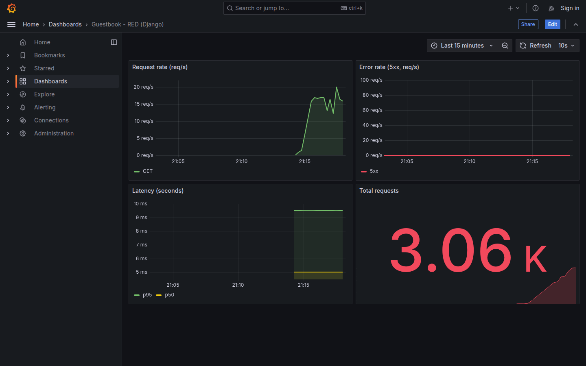Expand the Starred section arrow
The width and height of the screenshot is (586, 366).
click(8, 68)
